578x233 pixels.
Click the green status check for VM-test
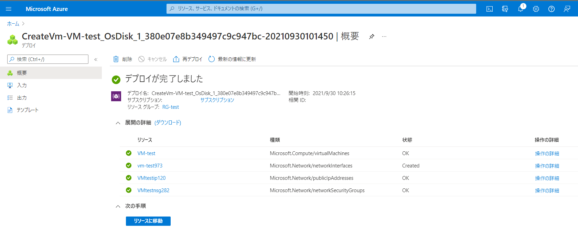coord(129,153)
